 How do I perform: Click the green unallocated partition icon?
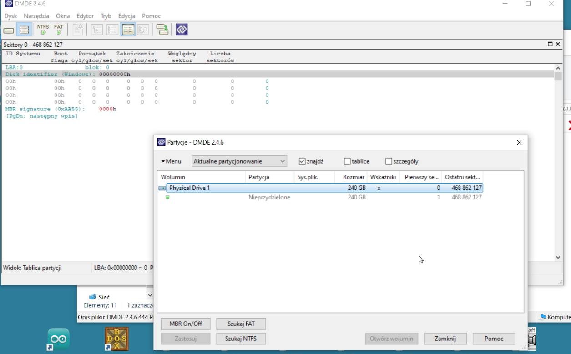pyautogui.click(x=167, y=197)
